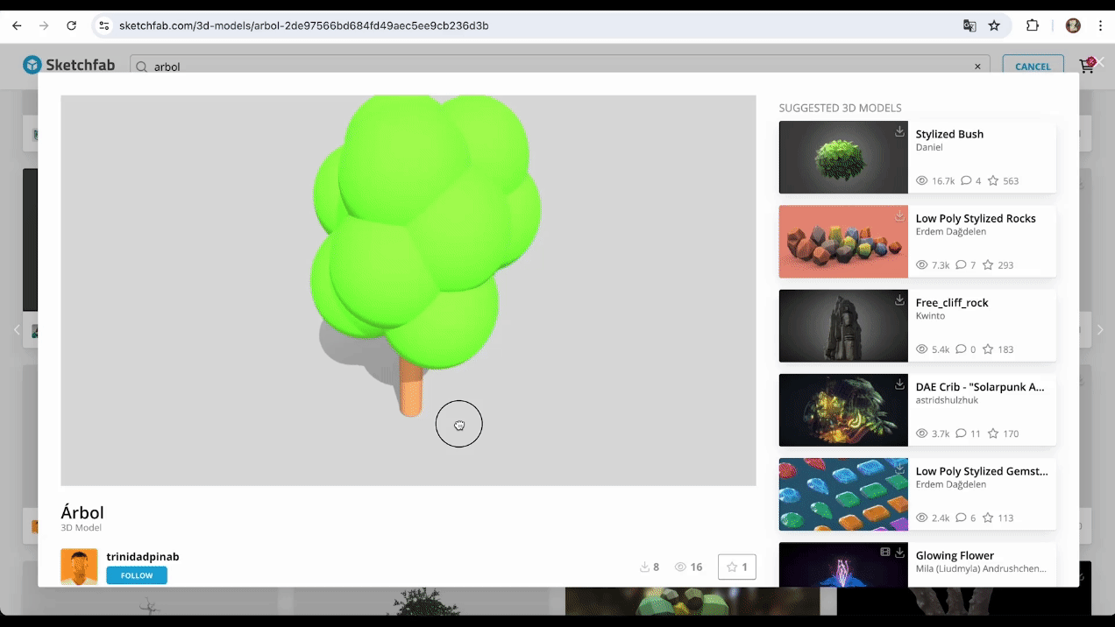Toggle the like star for Árbol model
This screenshot has height=627, width=1115.
click(x=736, y=567)
